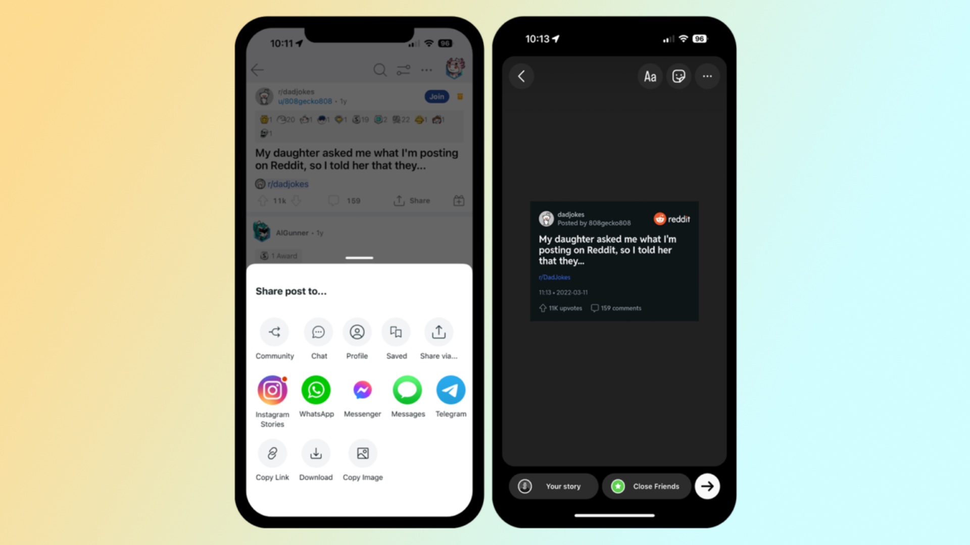
Task: Expand the Reddit post overflow menu
Action: coord(427,69)
